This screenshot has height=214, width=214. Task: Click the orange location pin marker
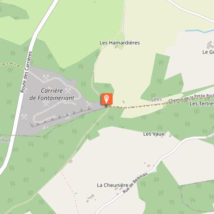[106, 99]
